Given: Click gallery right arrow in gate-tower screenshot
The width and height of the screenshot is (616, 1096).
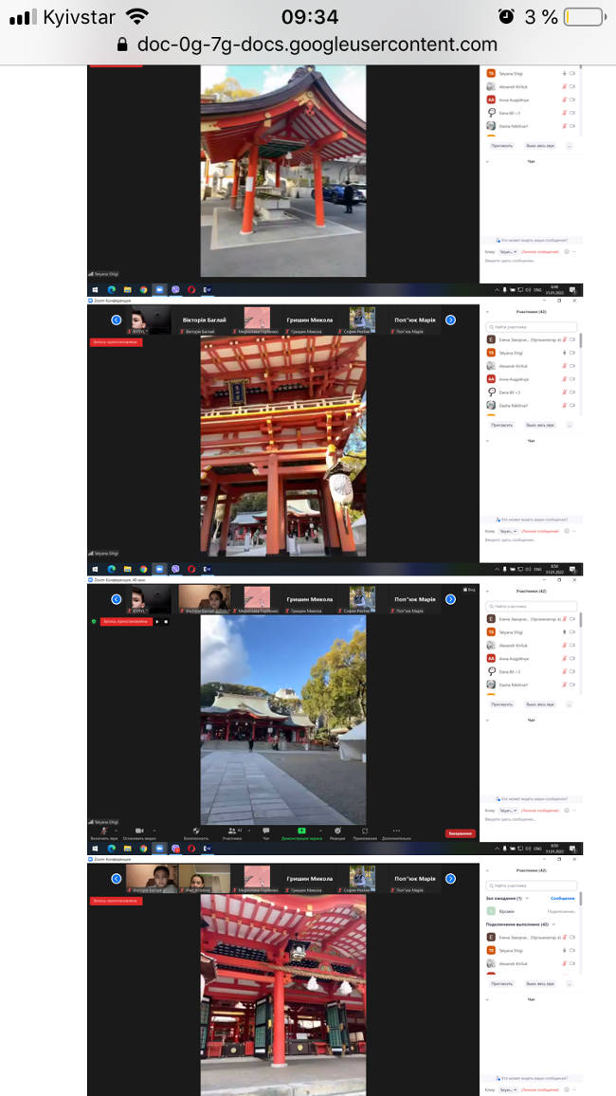Looking at the screenshot, I should click(x=450, y=320).
